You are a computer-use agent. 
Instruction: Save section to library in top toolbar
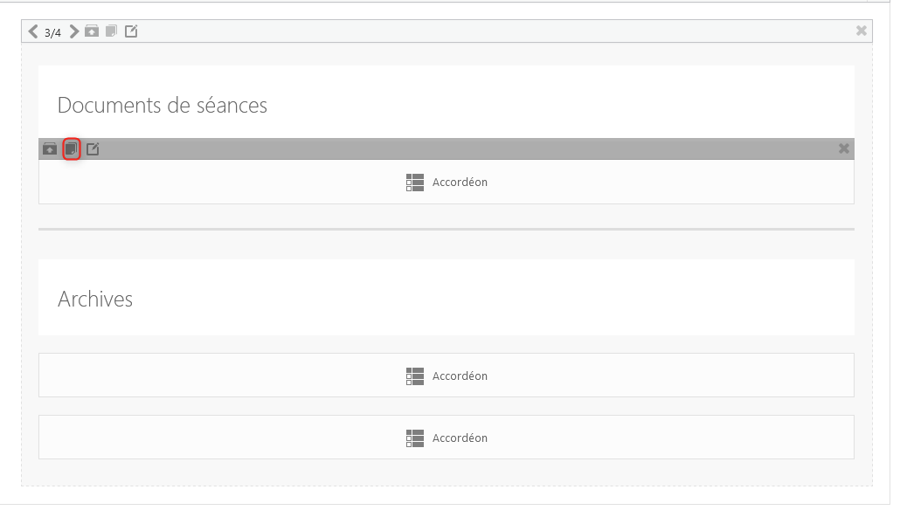(92, 31)
